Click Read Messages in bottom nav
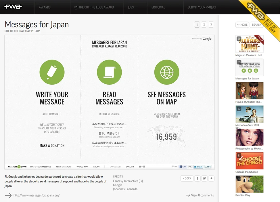The height and width of the screenshot is (202, 280). tap(64, 167)
